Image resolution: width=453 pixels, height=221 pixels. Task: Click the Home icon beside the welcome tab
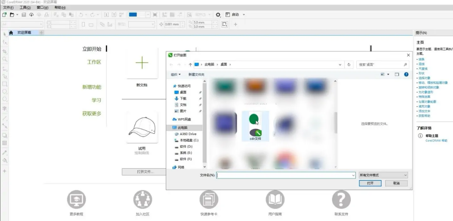(x=11, y=33)
